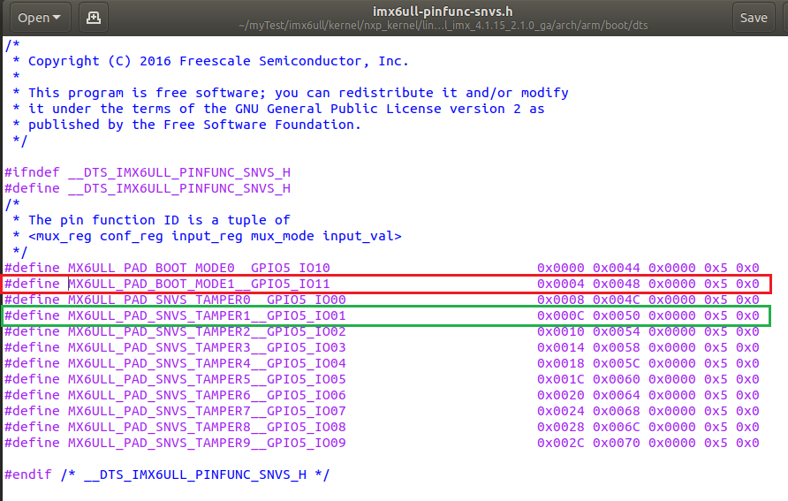Image resolution: width=788 pixels, height=501 pixels.
Task: Click the #define __DTS_IMX6ULL_PINFUNC_SNVS_H line
Action: pos(148,188)
